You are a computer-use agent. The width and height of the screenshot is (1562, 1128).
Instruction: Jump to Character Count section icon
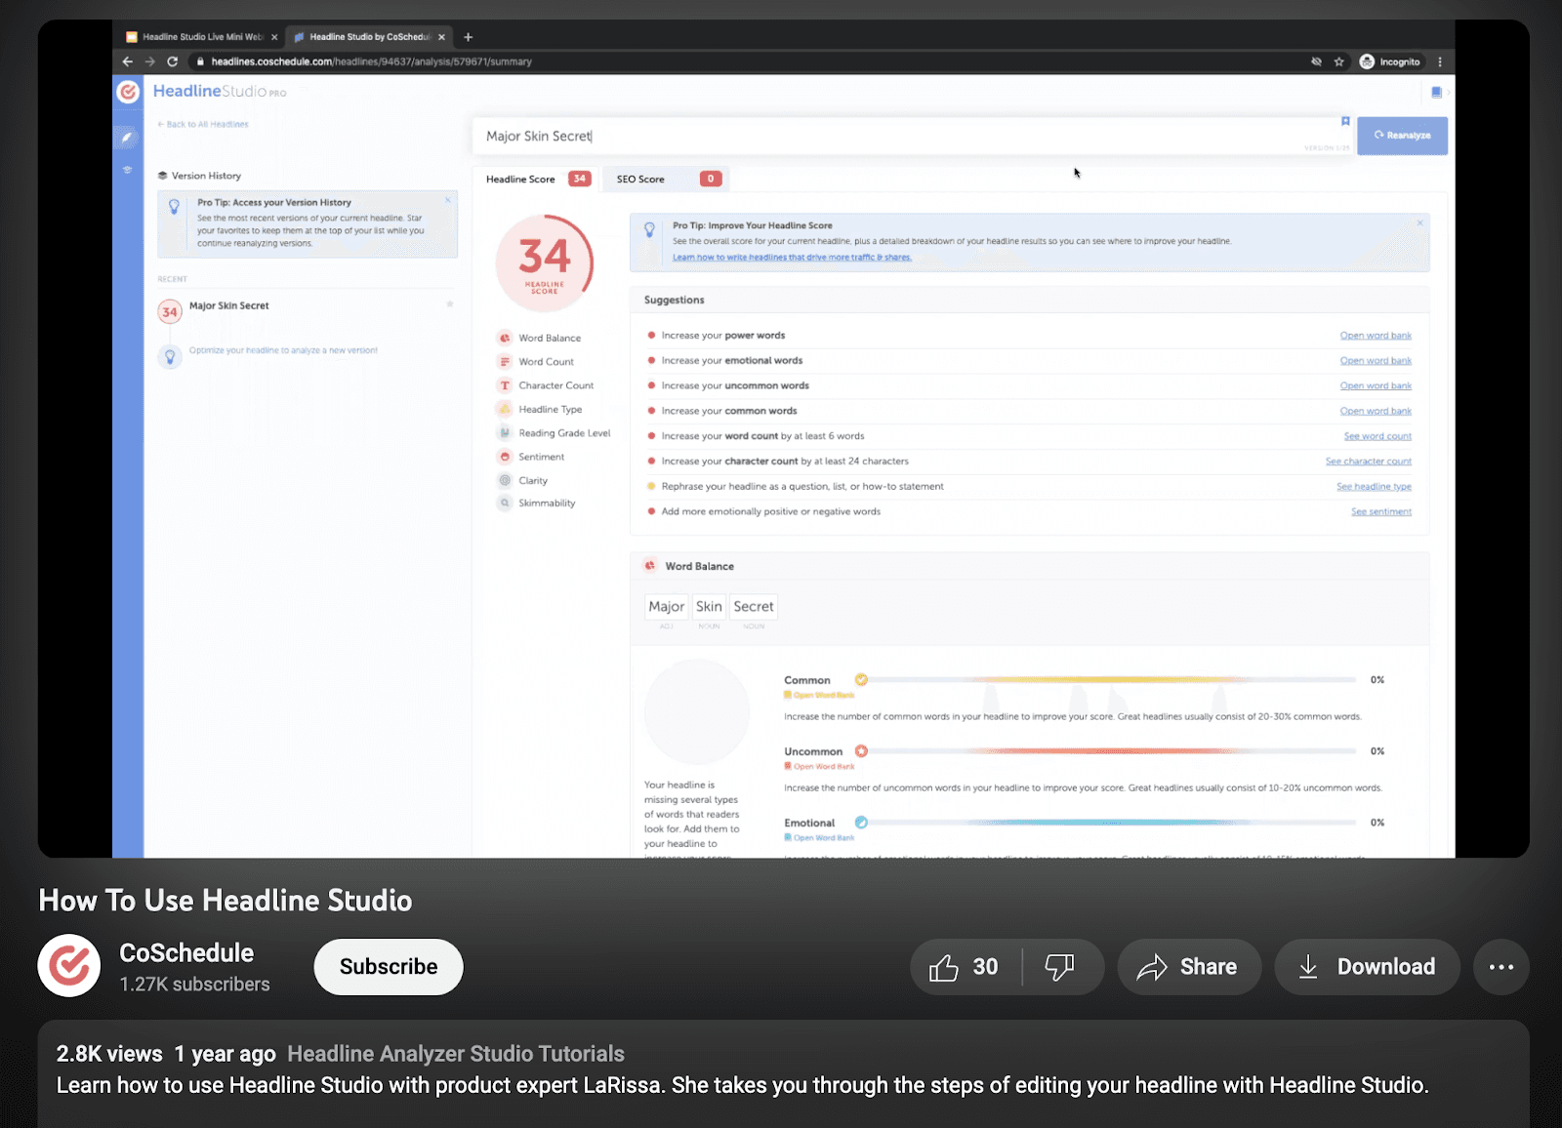pos(505,385)
